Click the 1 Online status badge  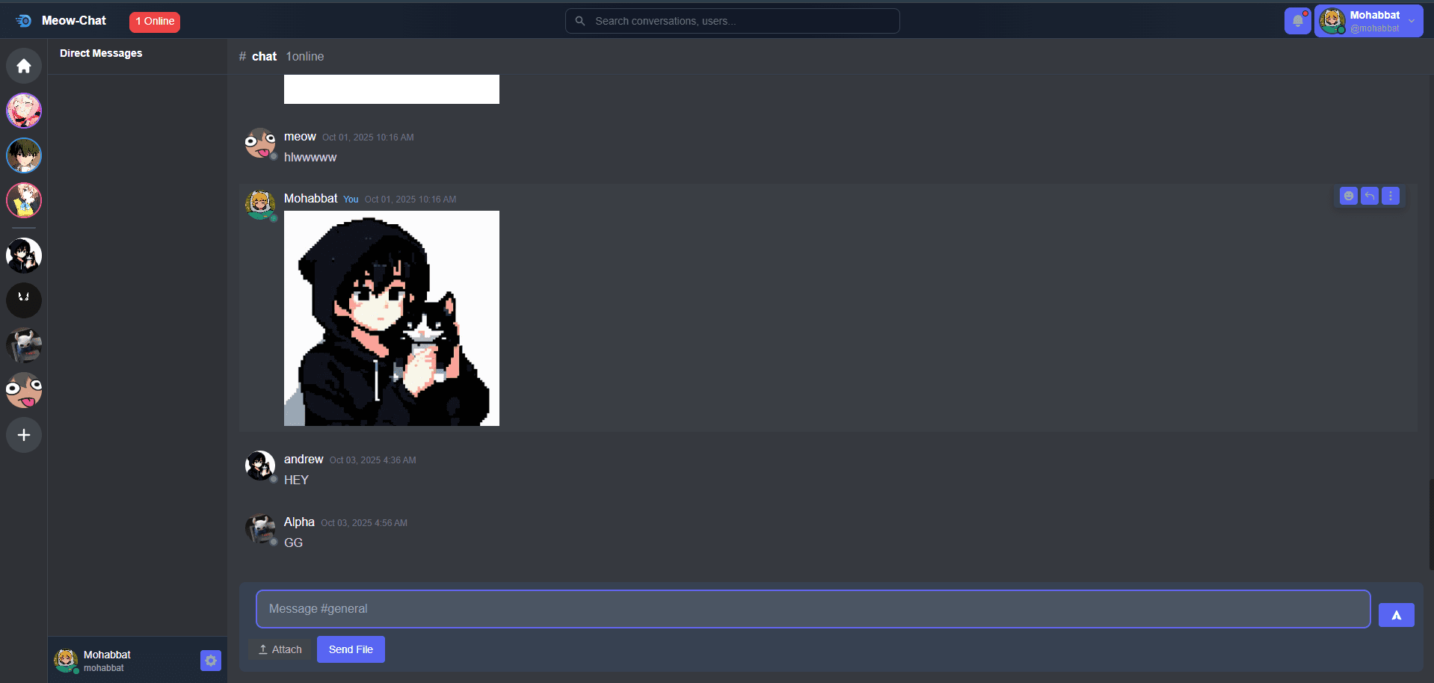(x=155, y=22)
